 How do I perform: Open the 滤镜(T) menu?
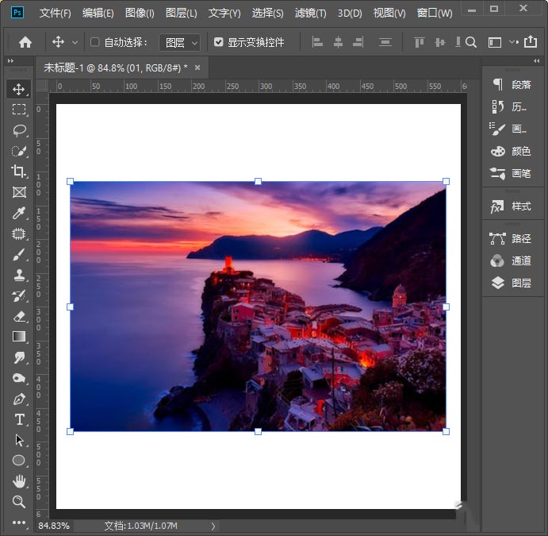(310, 13)
